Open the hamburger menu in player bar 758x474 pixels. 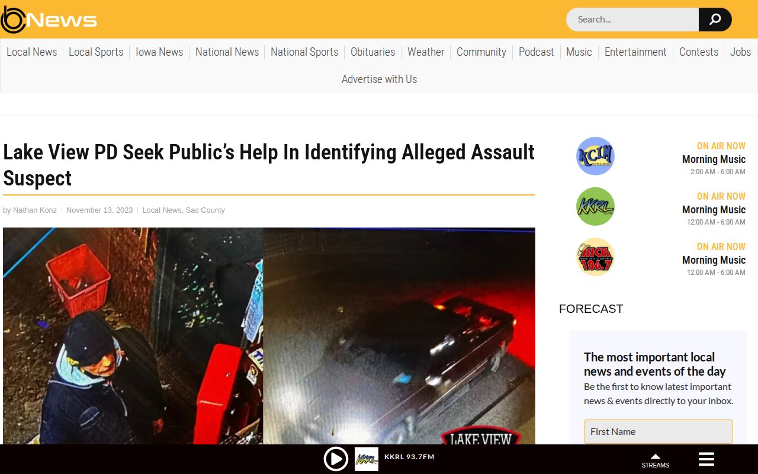pyautogui.click(x=706, y=459)
